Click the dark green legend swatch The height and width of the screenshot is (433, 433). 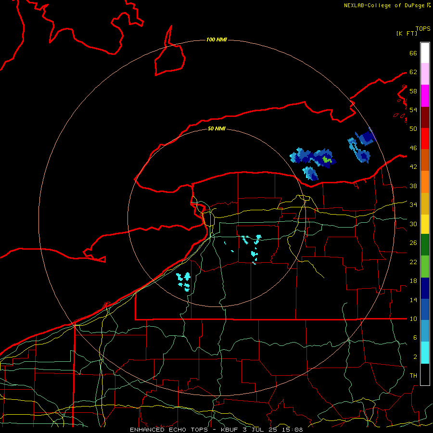click(425, 244)
